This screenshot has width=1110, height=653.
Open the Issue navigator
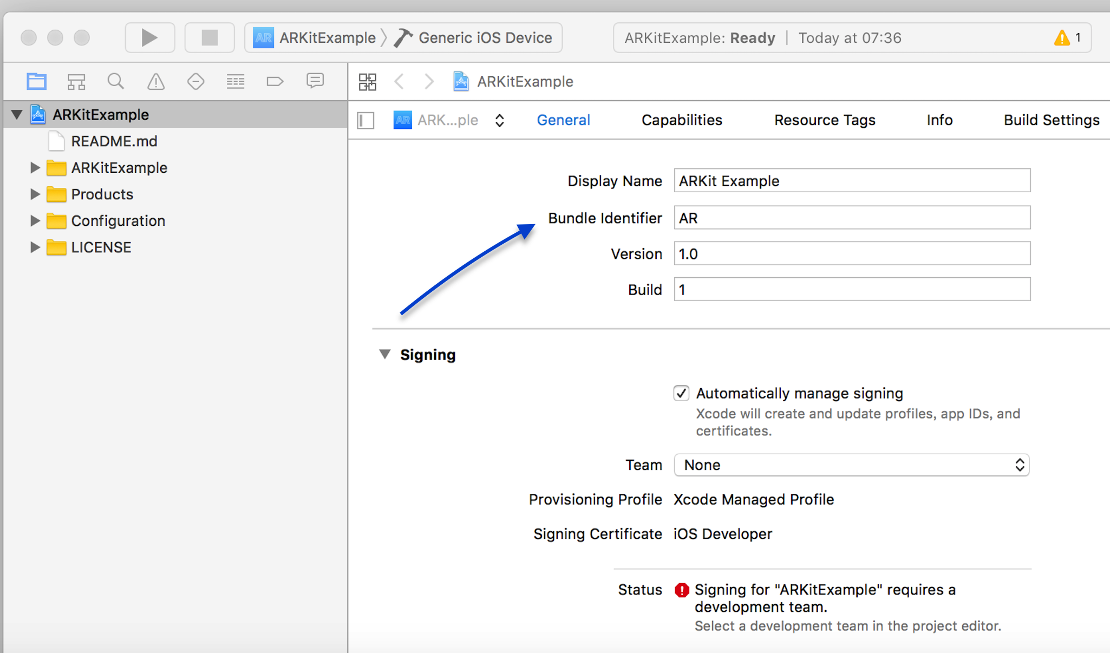(x=156, y=82)
